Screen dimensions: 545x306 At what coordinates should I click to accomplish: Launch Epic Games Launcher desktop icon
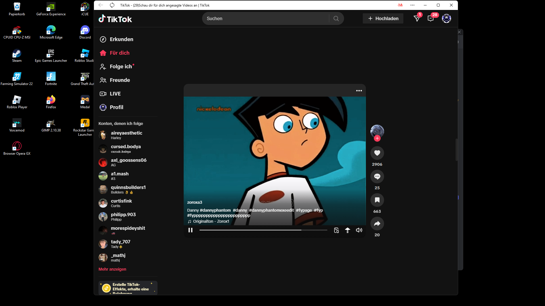click(x=51, y=56)
